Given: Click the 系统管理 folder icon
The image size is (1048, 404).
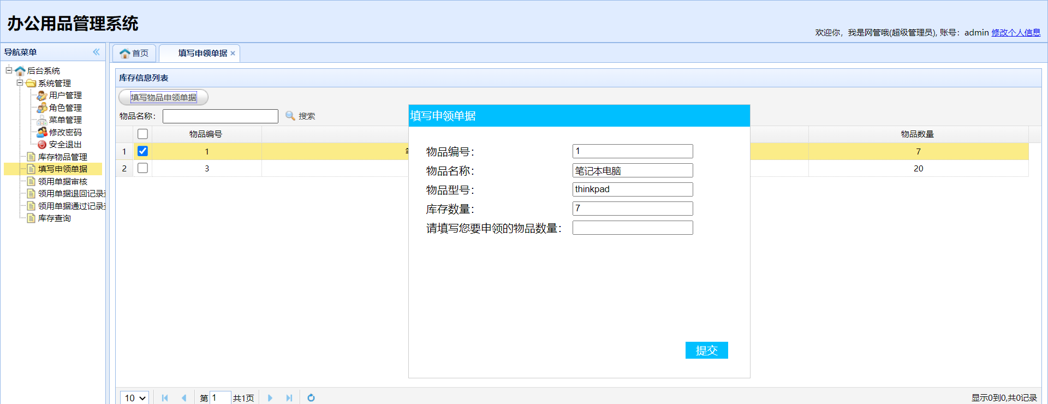Looking at the screenshot, I should click(31, 83).
